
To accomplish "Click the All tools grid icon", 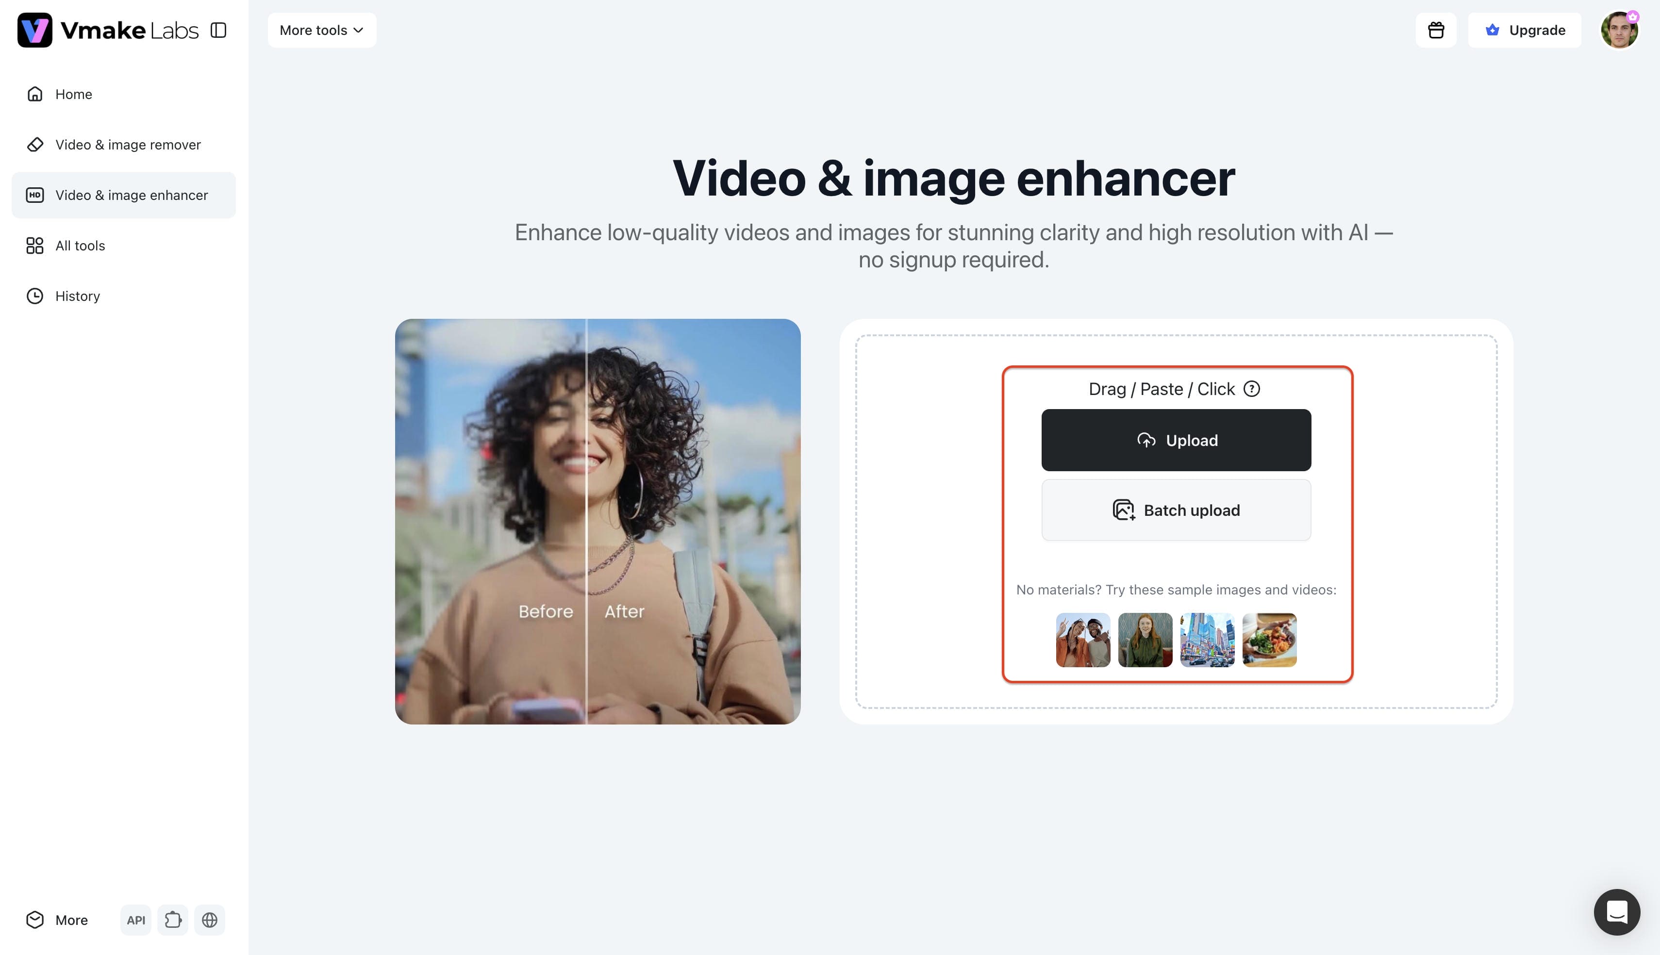I will (x=35, y=246).
